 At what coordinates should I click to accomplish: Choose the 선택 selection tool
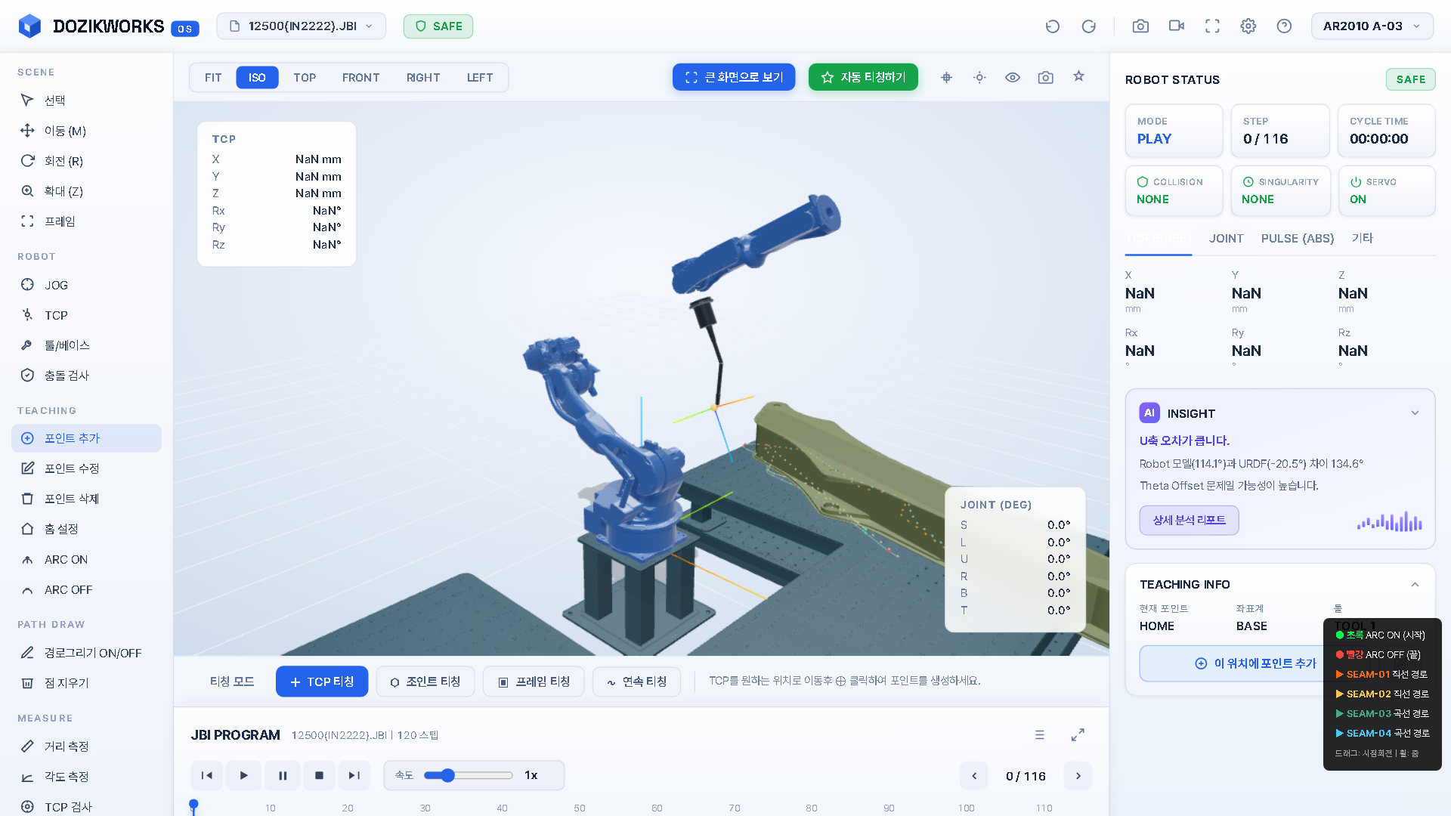coord(87,100)
